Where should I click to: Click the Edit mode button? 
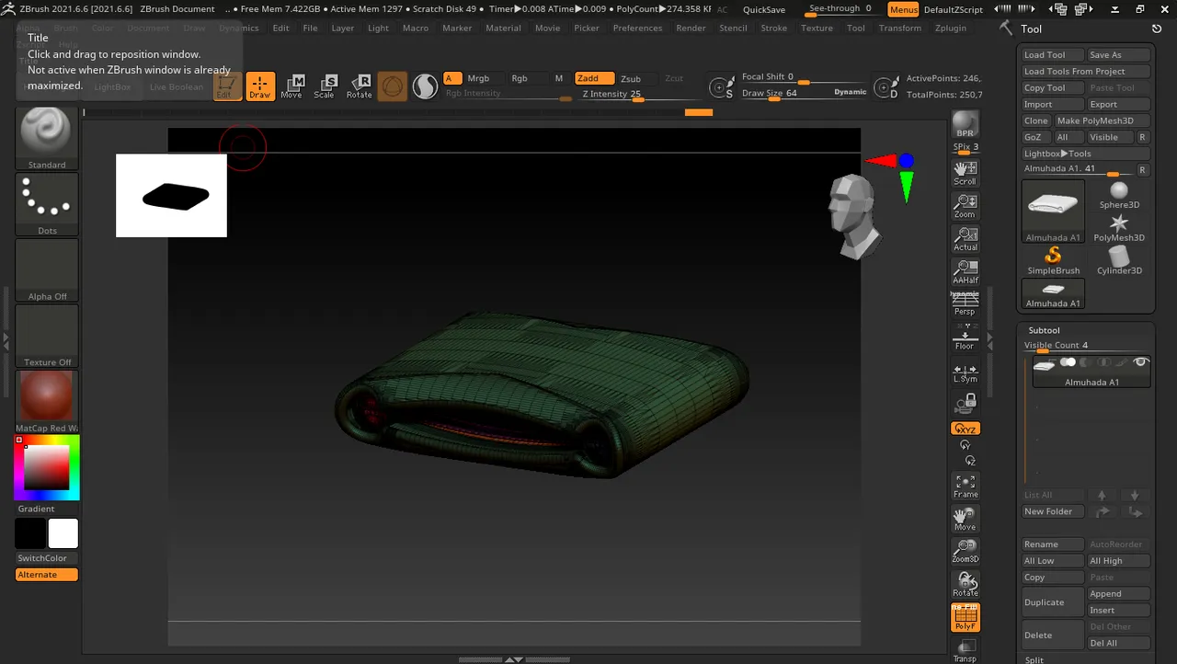click(x=226, y=86)
